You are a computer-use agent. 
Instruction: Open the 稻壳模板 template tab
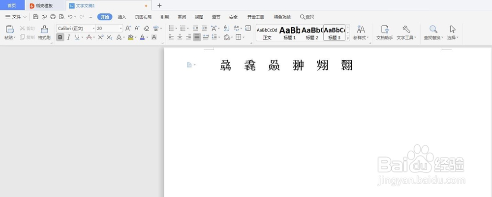coord(44,5)
